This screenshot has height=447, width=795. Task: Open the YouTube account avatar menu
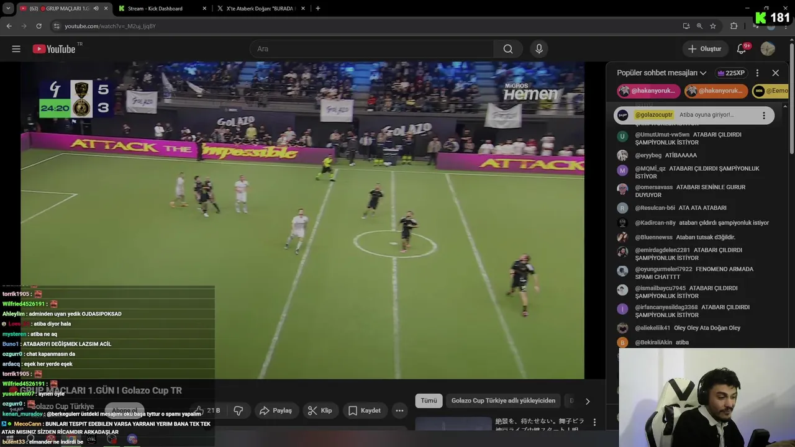pyautogui.click(x=768, y=49)
